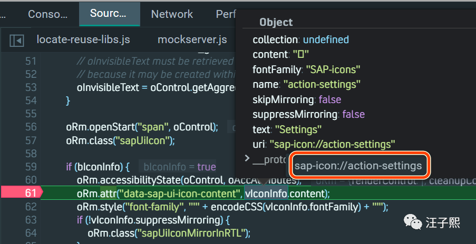Viewport: 476px width, 244px height.
Task: Click the name value "action-settings"
Action: tap(322, 84)
